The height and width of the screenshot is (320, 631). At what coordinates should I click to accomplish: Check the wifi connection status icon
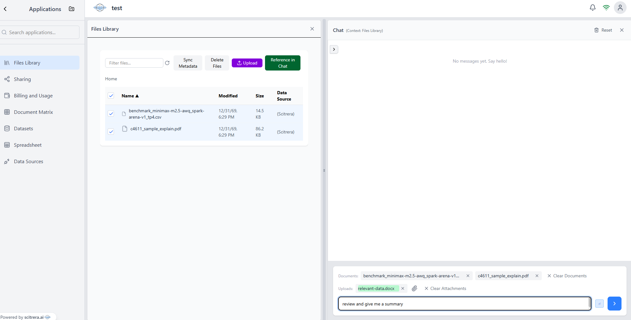click(x=606, y=8)
